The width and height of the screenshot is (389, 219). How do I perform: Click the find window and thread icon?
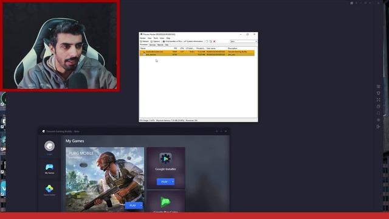210,41
